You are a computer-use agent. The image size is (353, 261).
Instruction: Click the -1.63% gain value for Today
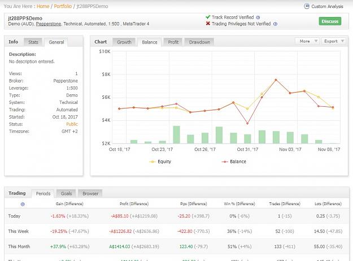[x=58, y=216]
